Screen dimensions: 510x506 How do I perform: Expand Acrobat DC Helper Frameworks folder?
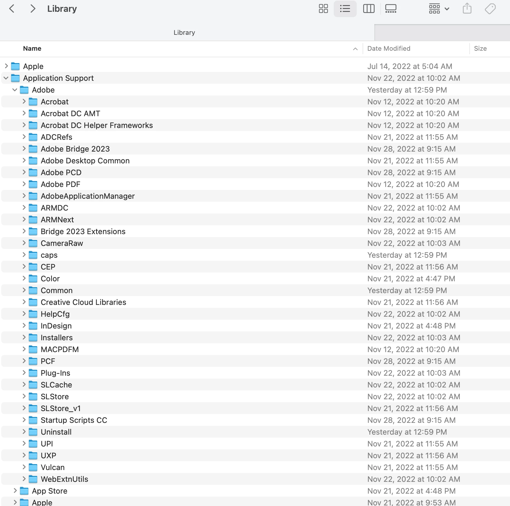pyautogui.click(x=24, y=125)
